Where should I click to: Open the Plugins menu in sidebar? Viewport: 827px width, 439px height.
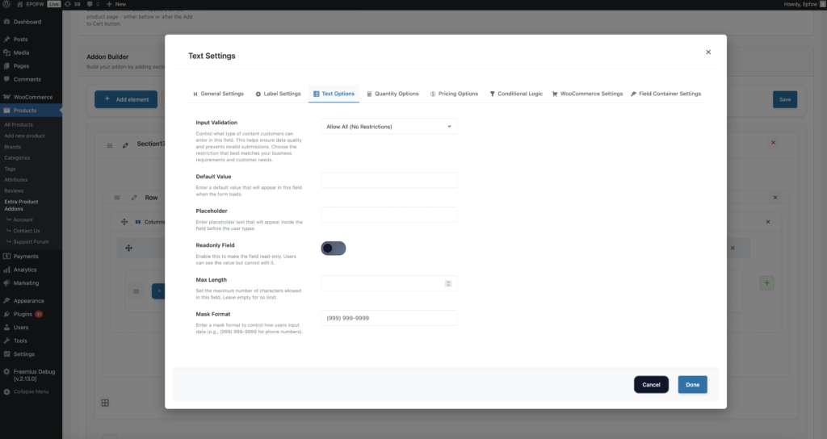(23, 314)
